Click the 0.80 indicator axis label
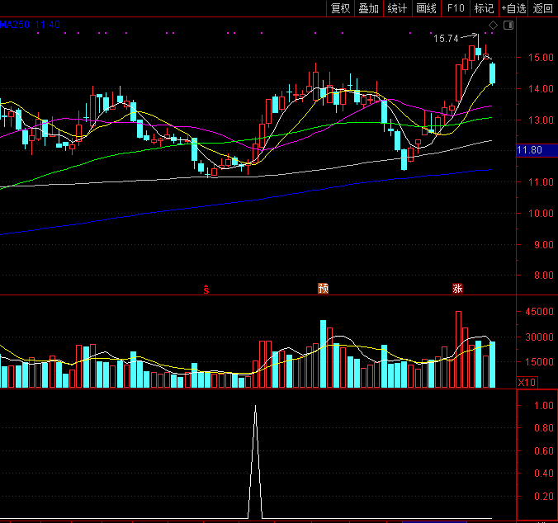This screenshot has width=558, height=523. tap(543, 428)
